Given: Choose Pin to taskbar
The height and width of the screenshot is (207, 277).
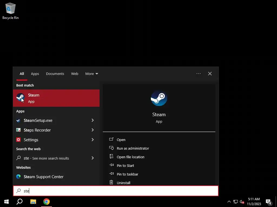Looking at the screenshot, I should tap(127, 174).
